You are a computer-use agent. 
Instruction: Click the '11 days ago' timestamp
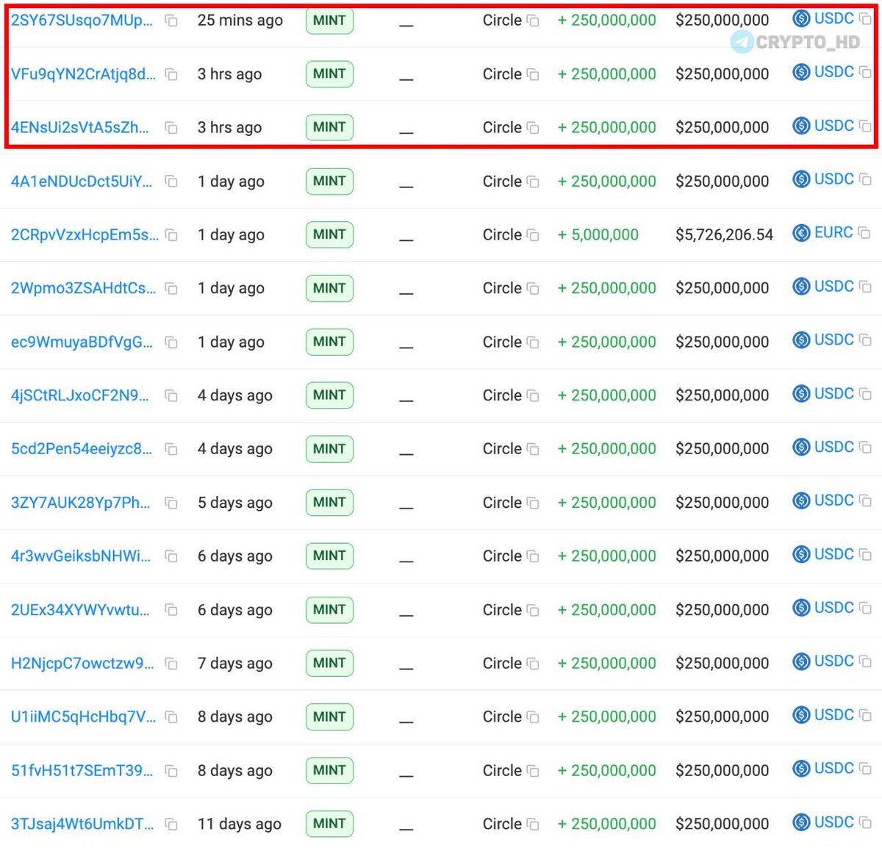pos(240,825)
